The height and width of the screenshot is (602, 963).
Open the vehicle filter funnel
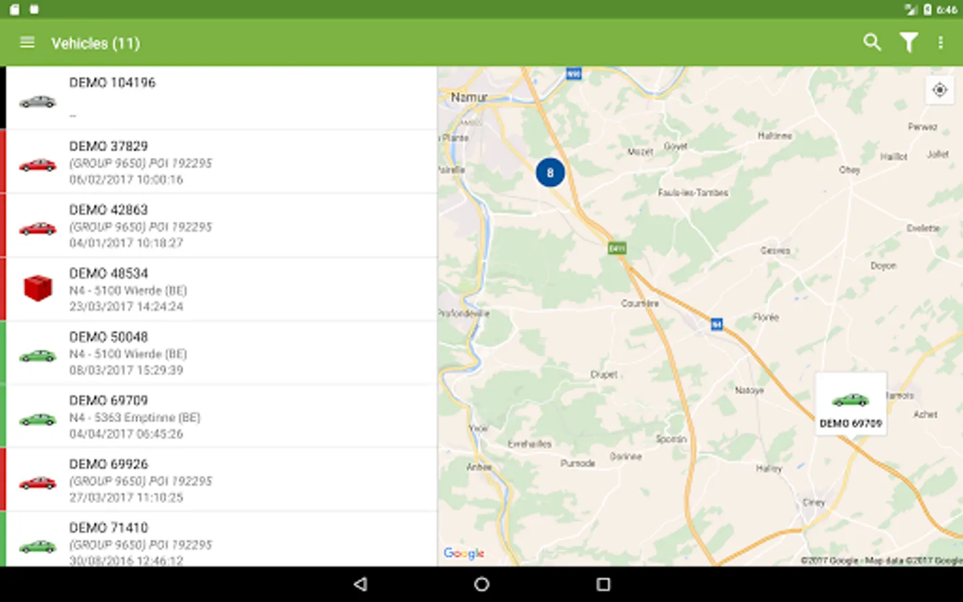point(908,43)
